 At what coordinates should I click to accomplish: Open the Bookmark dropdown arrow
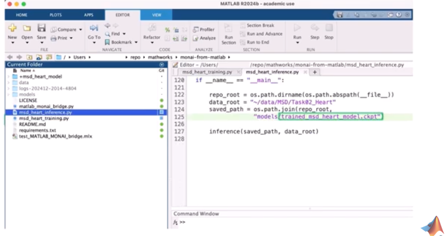click(x=136, y=42)
